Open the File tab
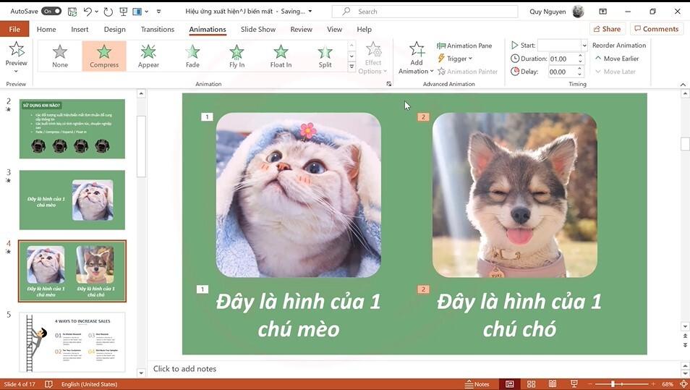The width and height of the screenshot is (690, 390). [x=14, y=29]
